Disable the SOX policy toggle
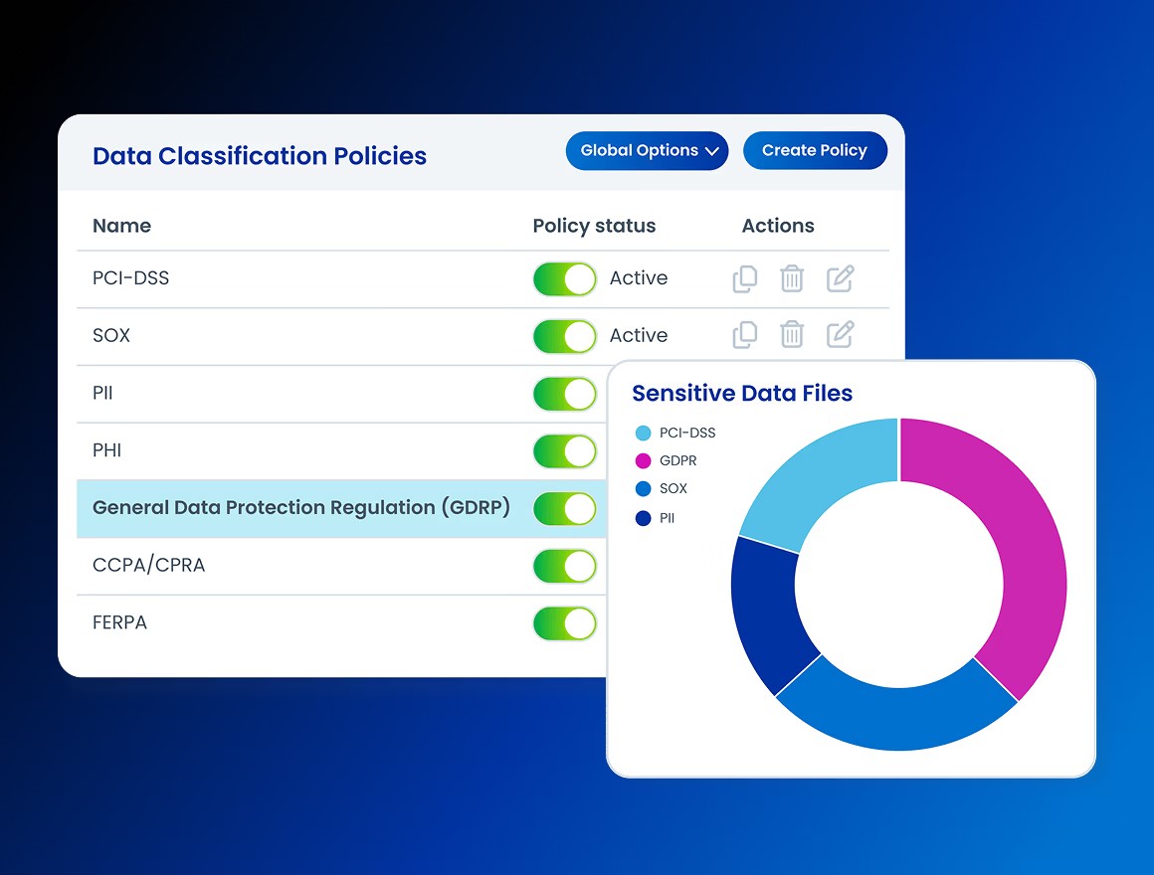 click(565, 336)
